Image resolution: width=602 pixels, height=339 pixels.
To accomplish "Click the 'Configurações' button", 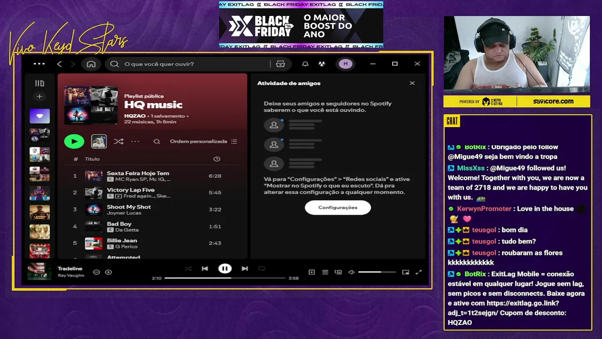I will point(338,208).
